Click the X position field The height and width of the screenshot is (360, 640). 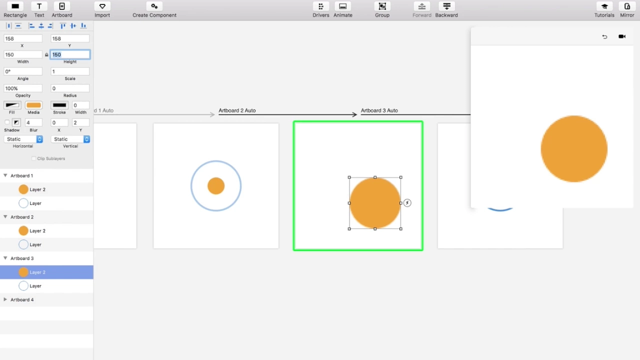click(23, 38)
